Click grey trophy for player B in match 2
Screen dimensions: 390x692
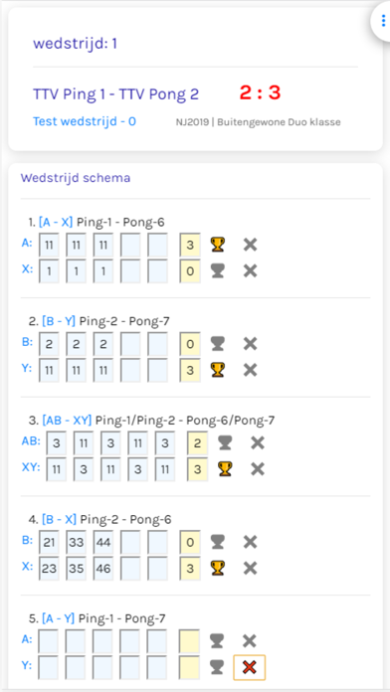click(x=217, y=343)
